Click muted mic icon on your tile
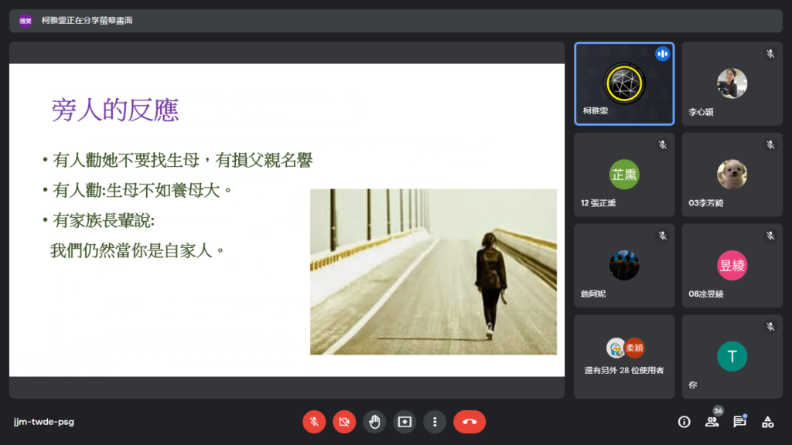The width and height of the screenshot is (792, 445). coord(770,327)
